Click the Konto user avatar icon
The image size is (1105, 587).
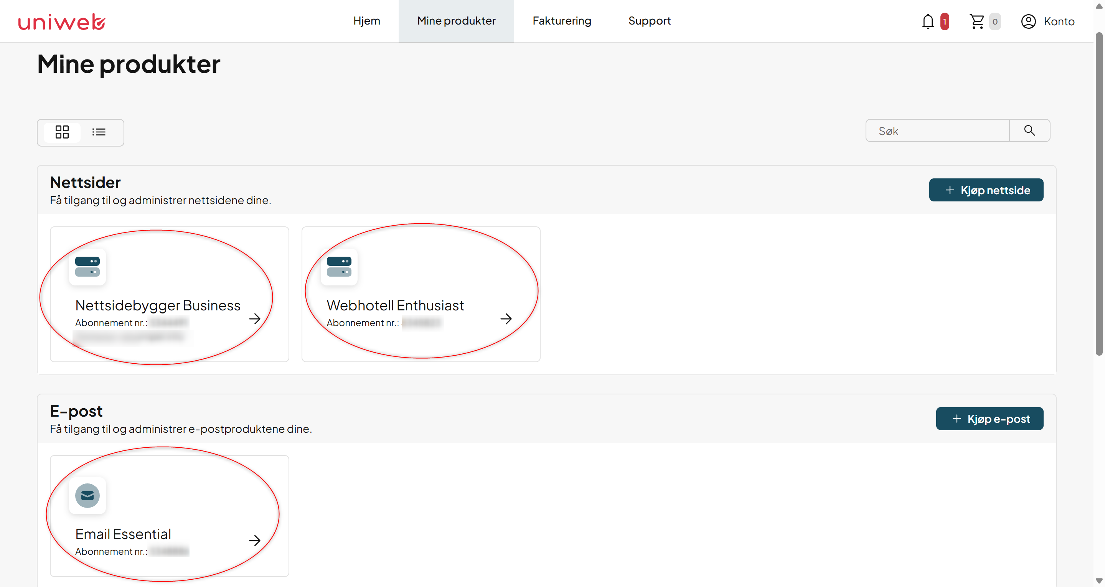click(x=1028, y=21)
